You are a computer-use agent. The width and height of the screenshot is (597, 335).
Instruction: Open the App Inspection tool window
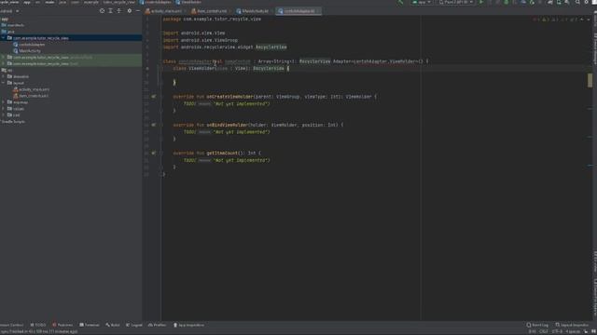pos(188,325)
